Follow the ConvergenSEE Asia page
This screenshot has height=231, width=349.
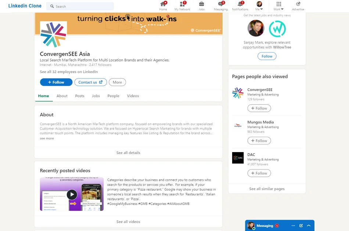pyautogui.click(x=56, y=82)
